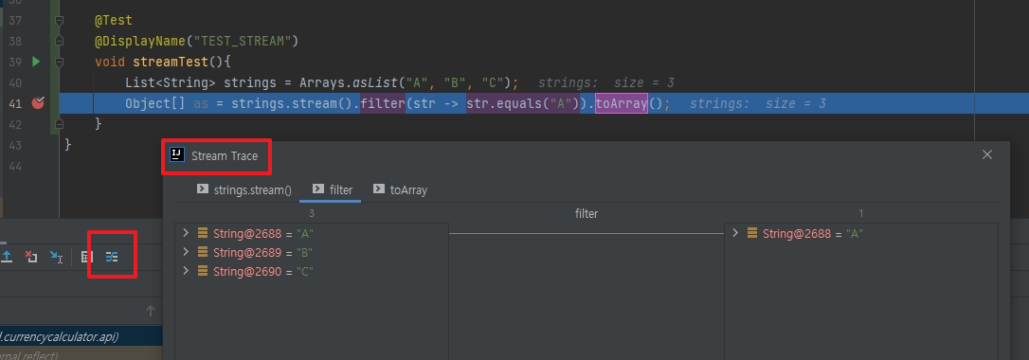This screenshot has height=360, width=1029.
Task: Click the IntelliJ logo in Stream Trace
Action: click(x=176, y=154)
